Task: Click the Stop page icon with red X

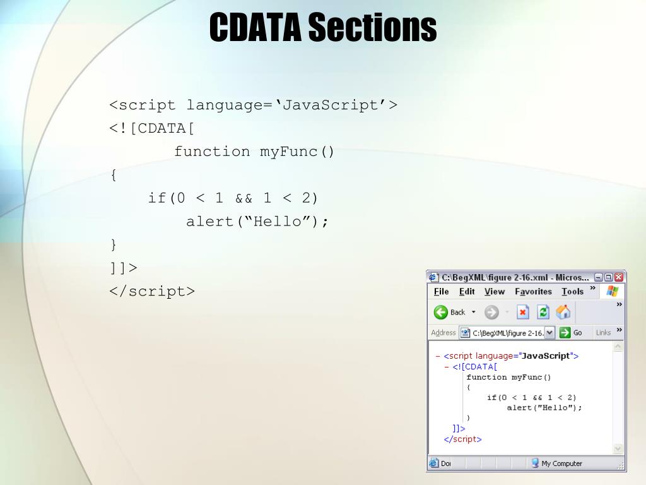Action: (522, 312)
